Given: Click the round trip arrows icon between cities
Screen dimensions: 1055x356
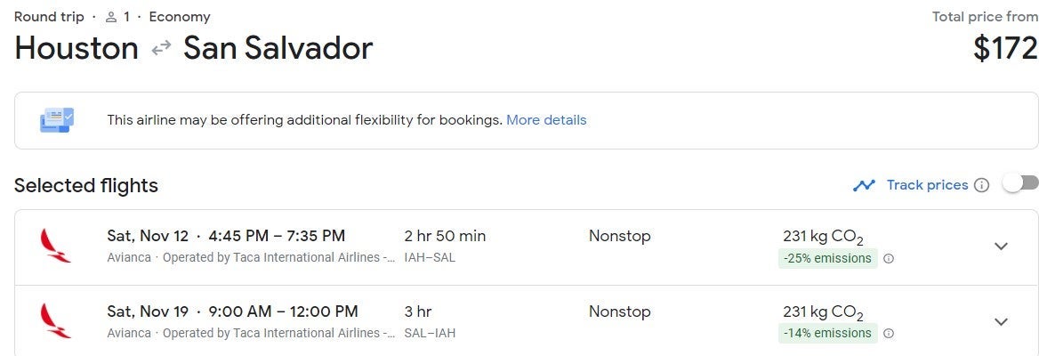Looking at the screenshot, I should click(161, 49).
